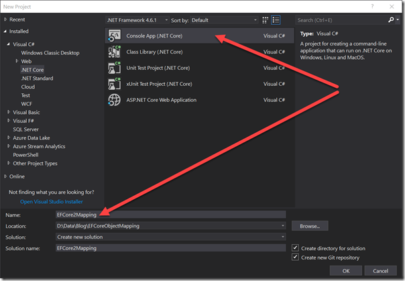This screenshot has height=281, width=405.
Task: Open the Solution 'Create new solution' dropdown
Action: 282,237
